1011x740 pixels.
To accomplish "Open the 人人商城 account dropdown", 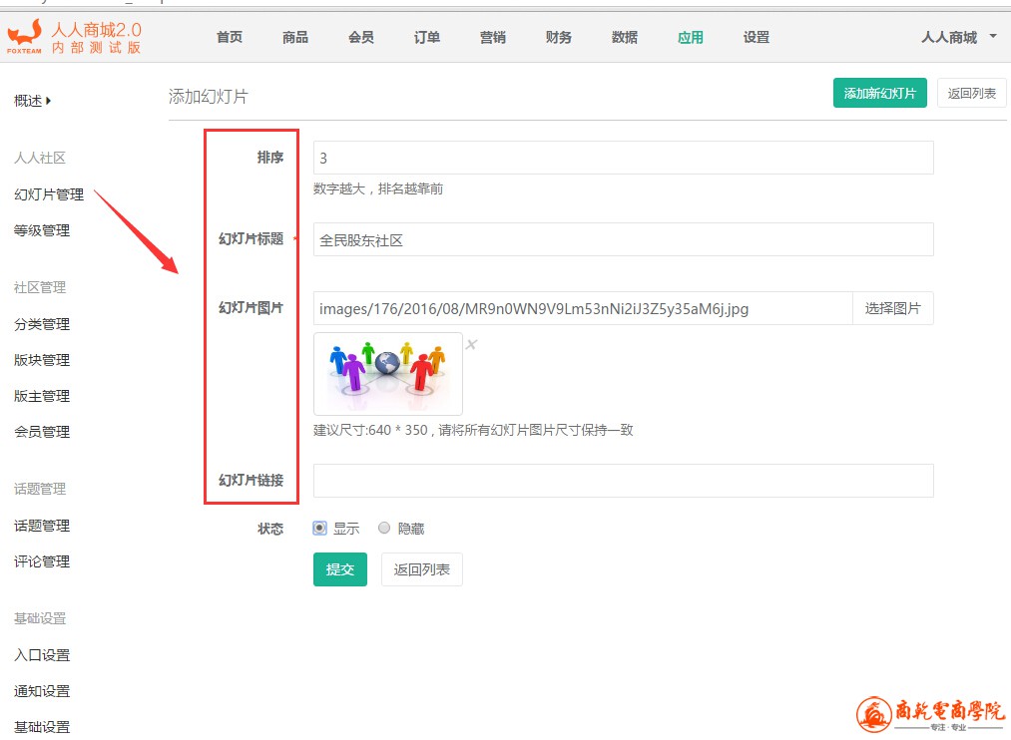I will tap(958, 37).
